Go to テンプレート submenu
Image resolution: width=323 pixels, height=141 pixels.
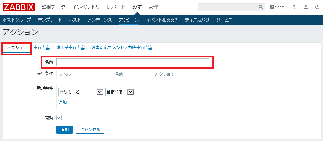coord(50,20)
